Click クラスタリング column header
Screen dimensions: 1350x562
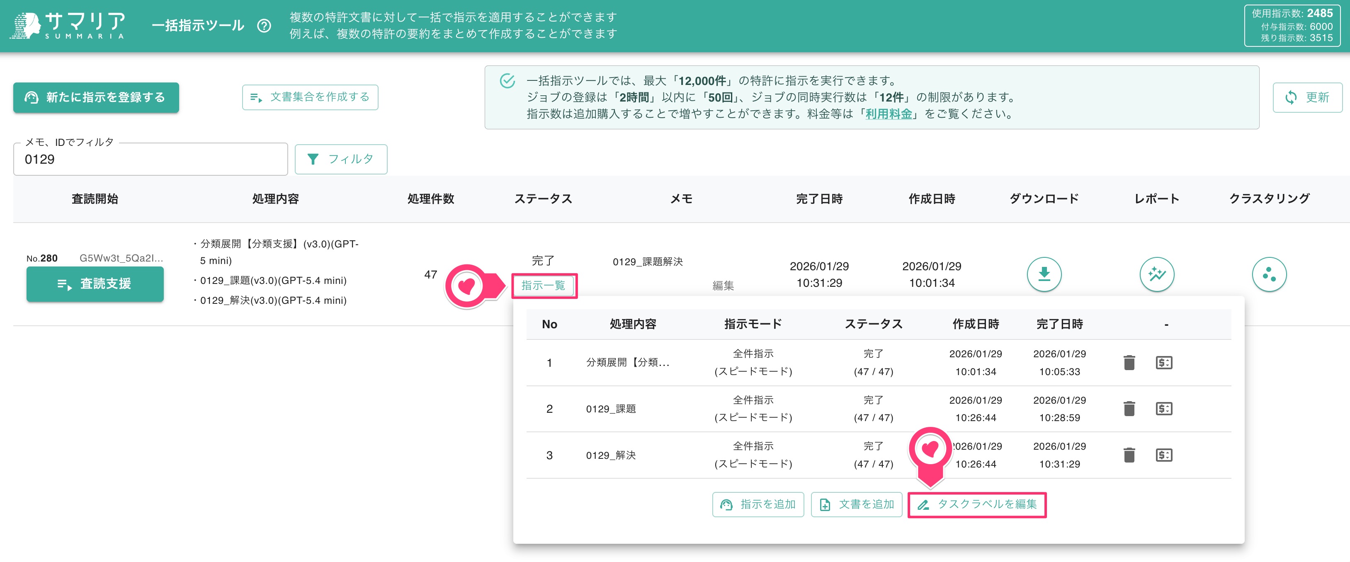(x=1269, y=199)
